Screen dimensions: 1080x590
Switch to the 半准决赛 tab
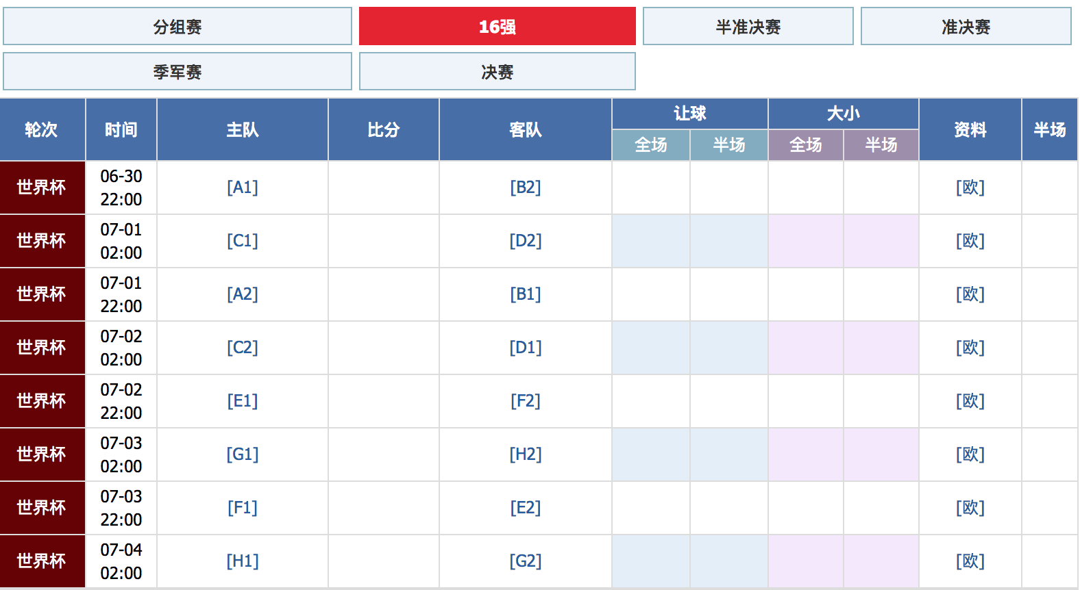pyautogui.click(x=747, y=26)
